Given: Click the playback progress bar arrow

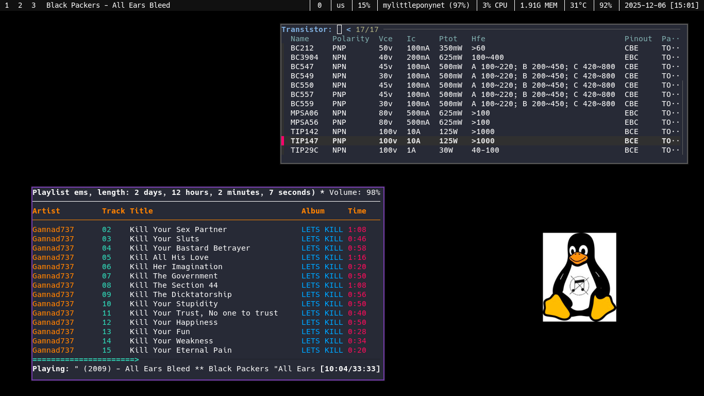Looking at the screenshot, I should click(137, 359).
